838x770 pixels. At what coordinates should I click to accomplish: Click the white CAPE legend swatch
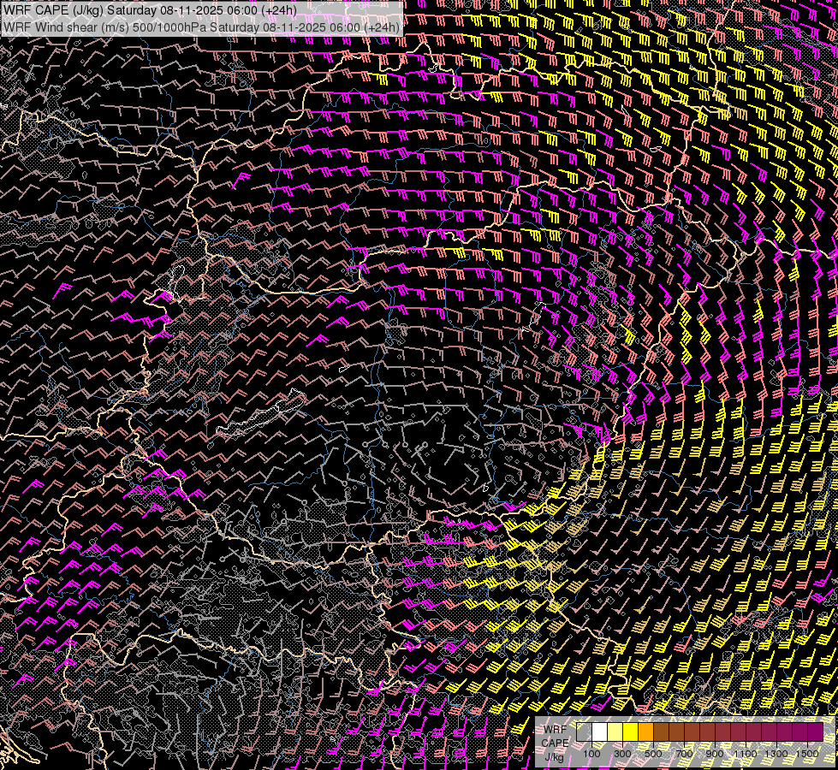599,732
